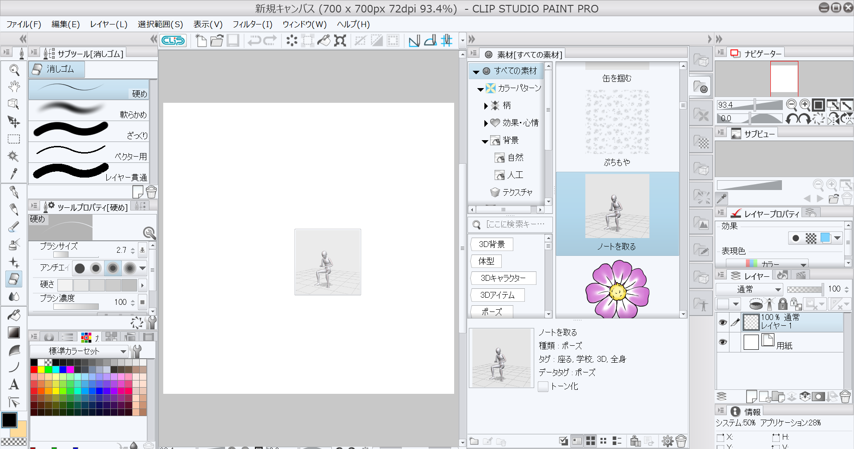Select the Text tool

[14, 384]
